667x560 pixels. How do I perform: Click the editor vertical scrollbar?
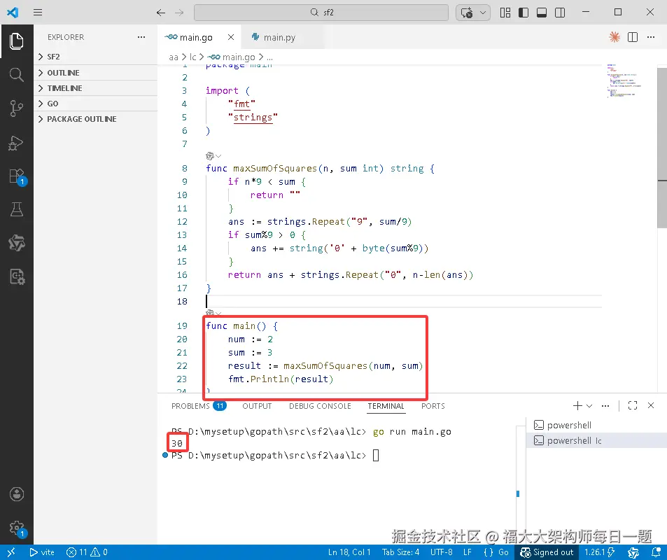[x=662, y=148]
